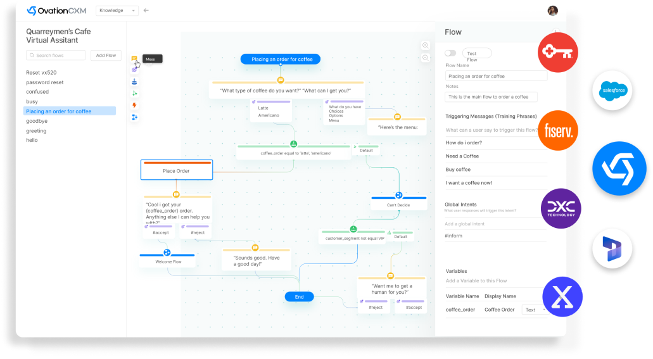Select the "Here's the menu:" message node
The height and width of the screenshot is (359, 653).
(x=397, y=127)
